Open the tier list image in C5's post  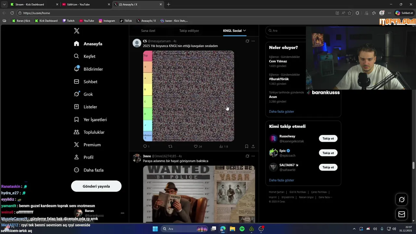pos(188,96)
